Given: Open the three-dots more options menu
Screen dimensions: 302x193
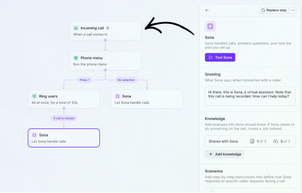Looking at the screenshot, I should pos(293,10).
